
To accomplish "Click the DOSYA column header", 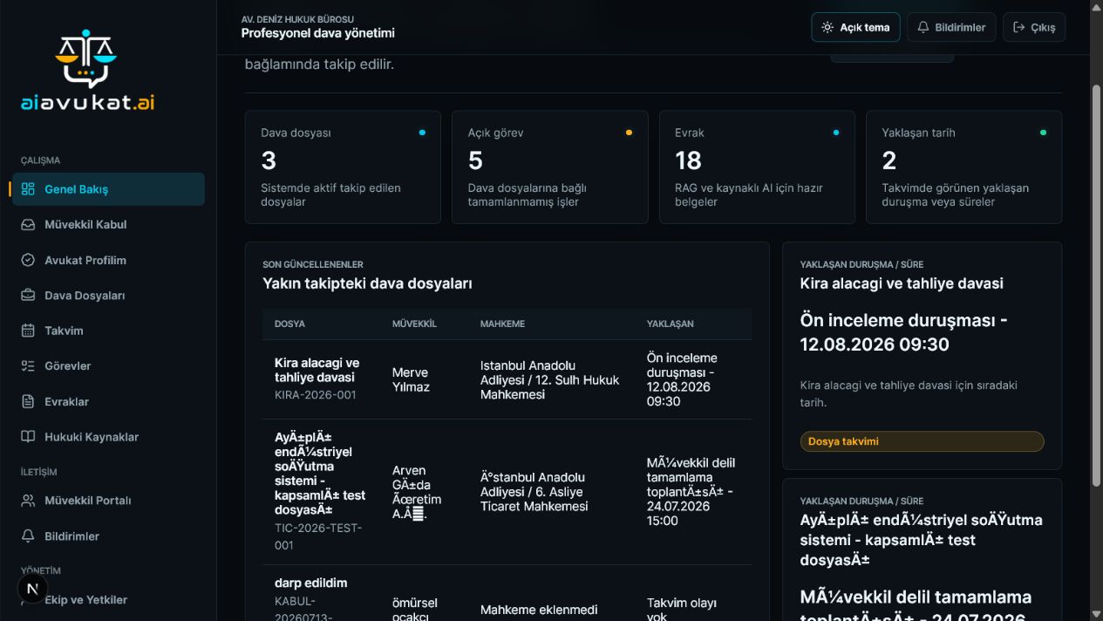I will [x=289, y=324].
